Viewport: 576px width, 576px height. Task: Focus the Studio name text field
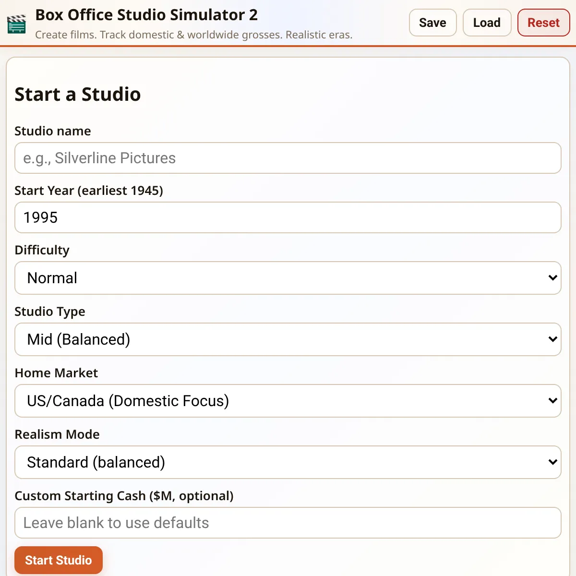(288, 158)
